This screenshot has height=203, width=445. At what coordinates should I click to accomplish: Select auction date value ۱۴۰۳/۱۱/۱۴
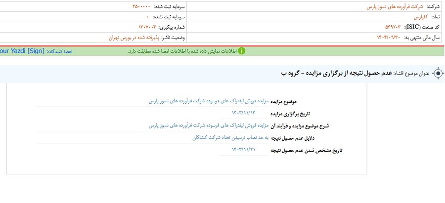coord(243,113)
